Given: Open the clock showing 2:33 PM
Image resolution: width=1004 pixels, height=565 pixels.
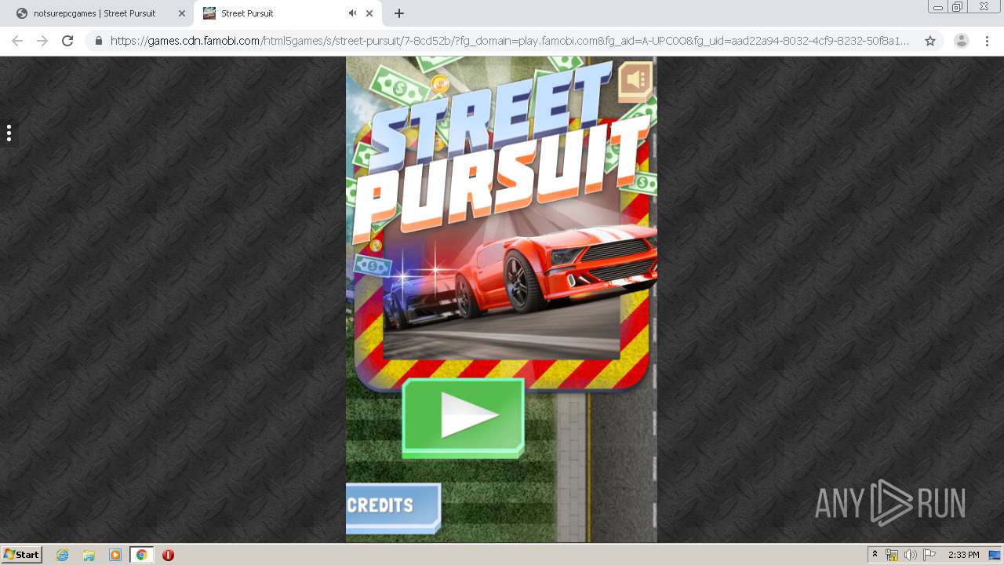Looking at the screenshot, I should click(x=963, y=555).
